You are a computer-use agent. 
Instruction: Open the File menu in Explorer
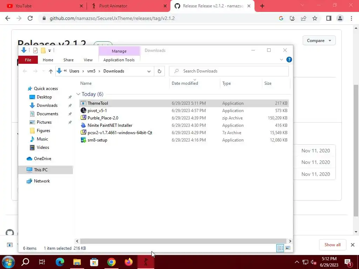(x=28, y=60)
